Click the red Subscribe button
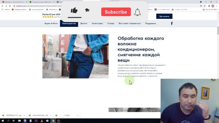 [116, 12]
